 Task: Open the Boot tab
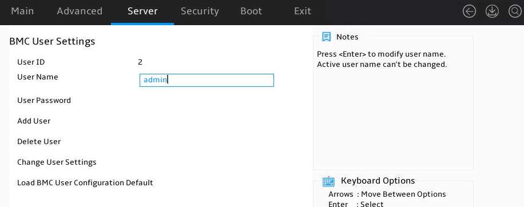[251, 11]
